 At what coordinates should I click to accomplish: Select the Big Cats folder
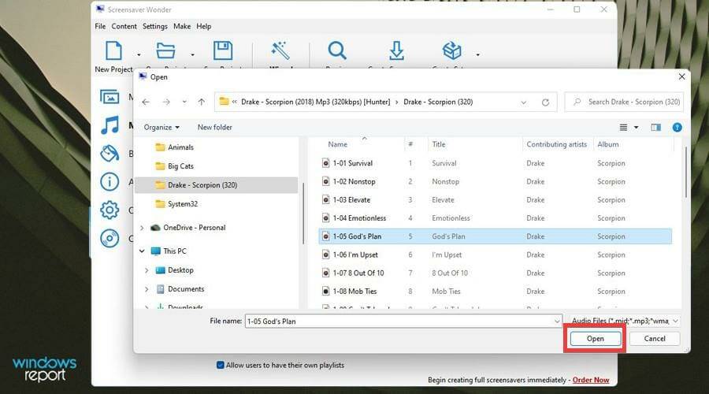coord(180,166)
